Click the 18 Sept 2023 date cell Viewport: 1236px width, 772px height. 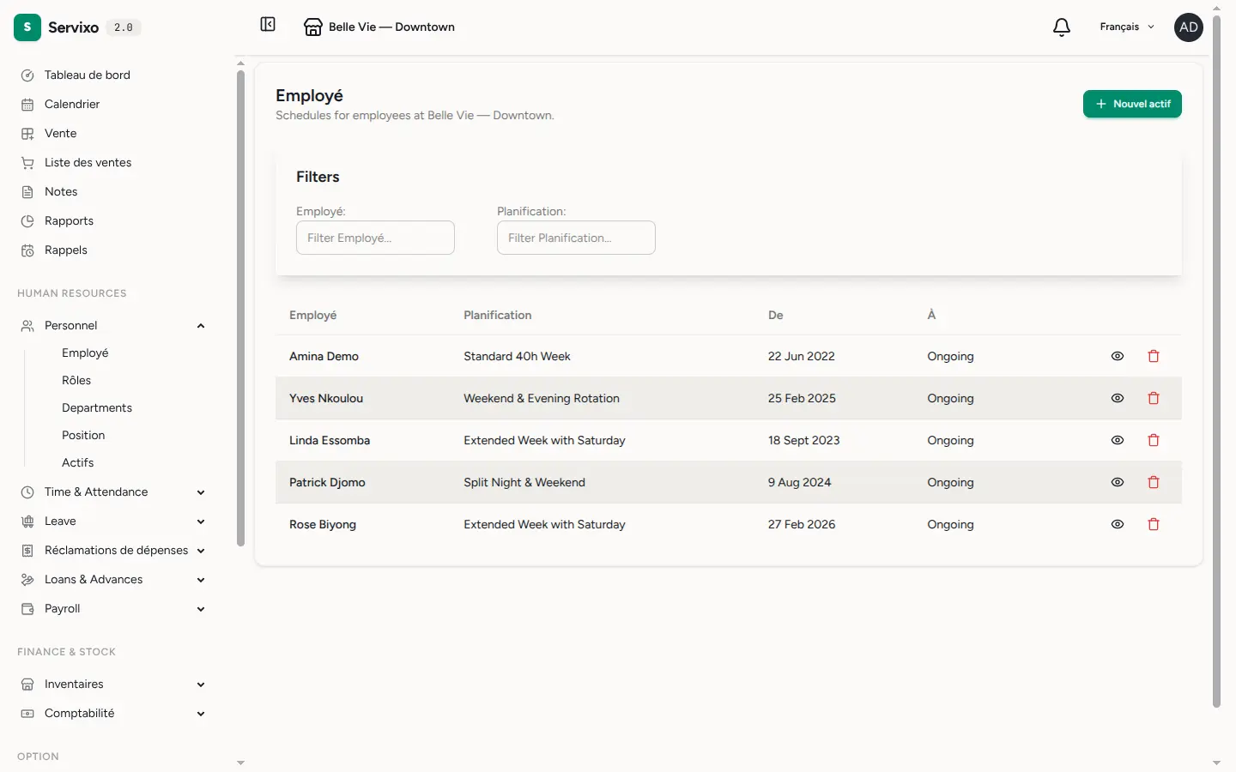tap(803, 441)
